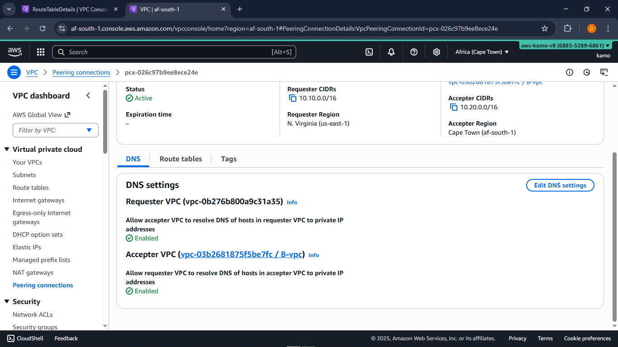
Task: Open the Filter by VPC dropdown control
Action: point(55,130)
